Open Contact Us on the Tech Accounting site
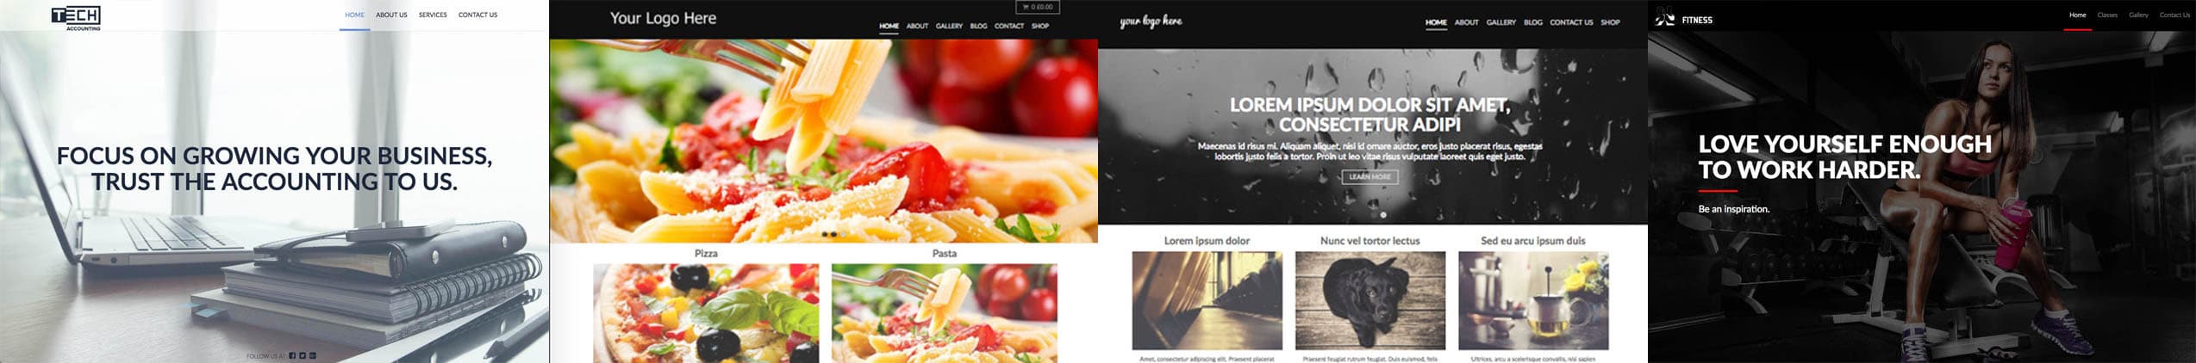2196x363 pixels. point(477,15)
